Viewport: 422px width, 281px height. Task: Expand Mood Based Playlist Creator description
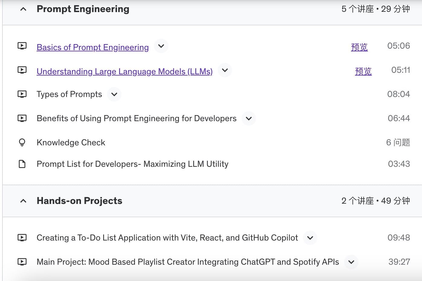pyautogui.click(x=351, y=262)
